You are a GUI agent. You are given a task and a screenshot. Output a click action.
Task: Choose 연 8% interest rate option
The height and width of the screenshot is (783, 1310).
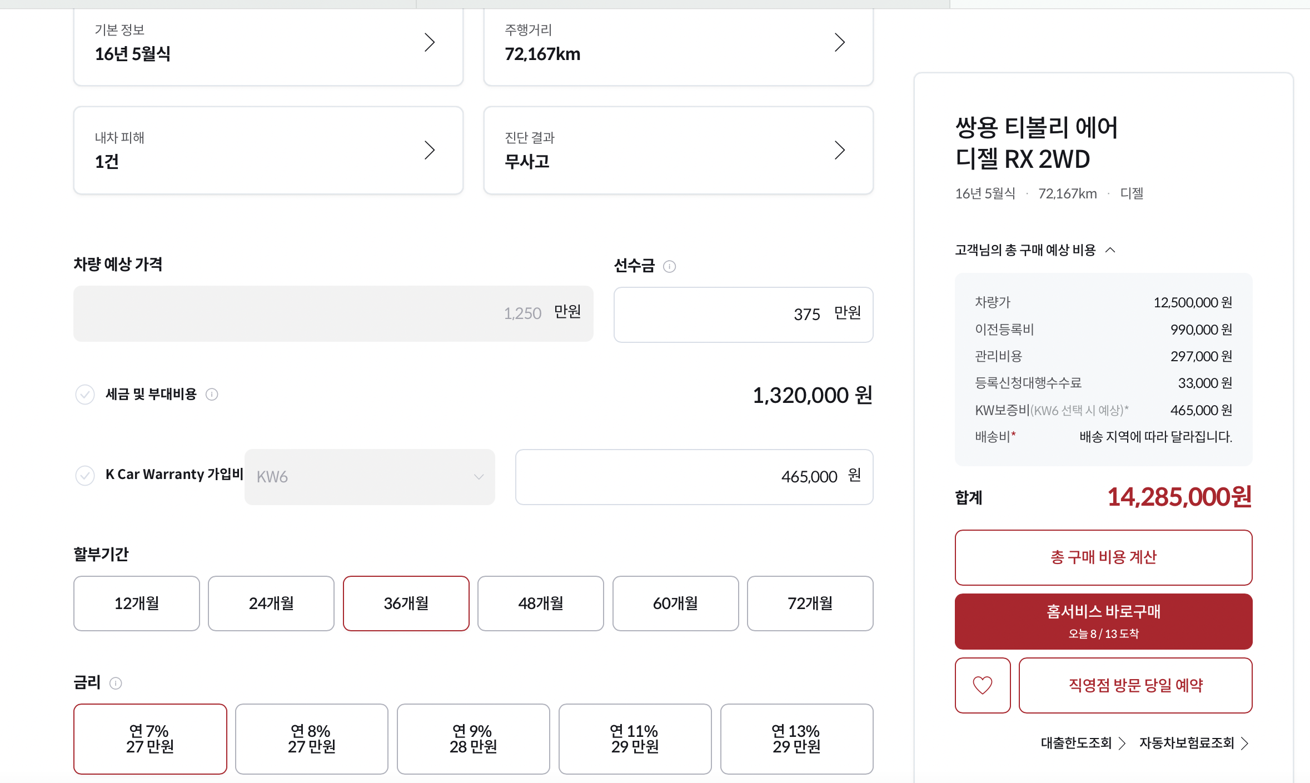(312, 739)
